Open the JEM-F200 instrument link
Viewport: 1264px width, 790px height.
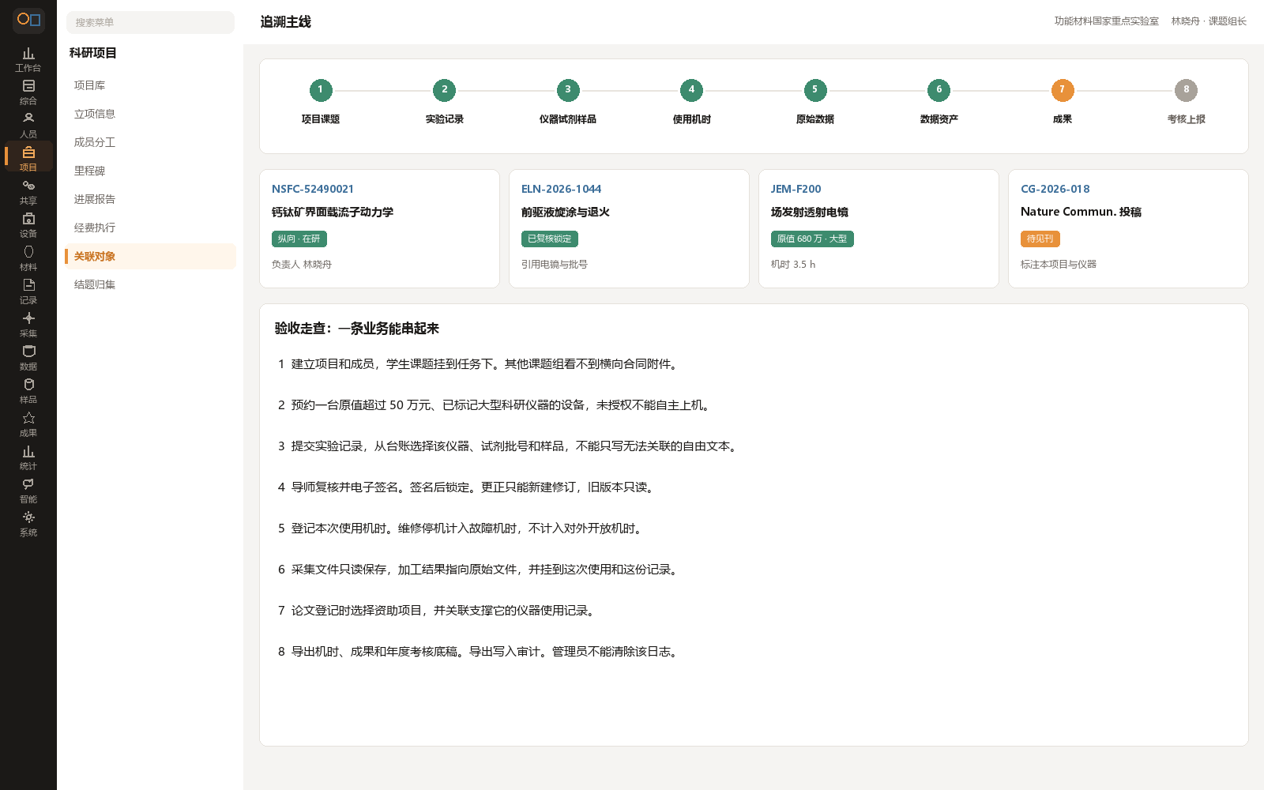796,189
